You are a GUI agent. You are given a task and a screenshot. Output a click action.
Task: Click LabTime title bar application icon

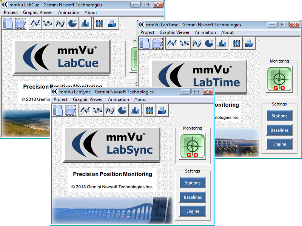(x=142, y=24)
